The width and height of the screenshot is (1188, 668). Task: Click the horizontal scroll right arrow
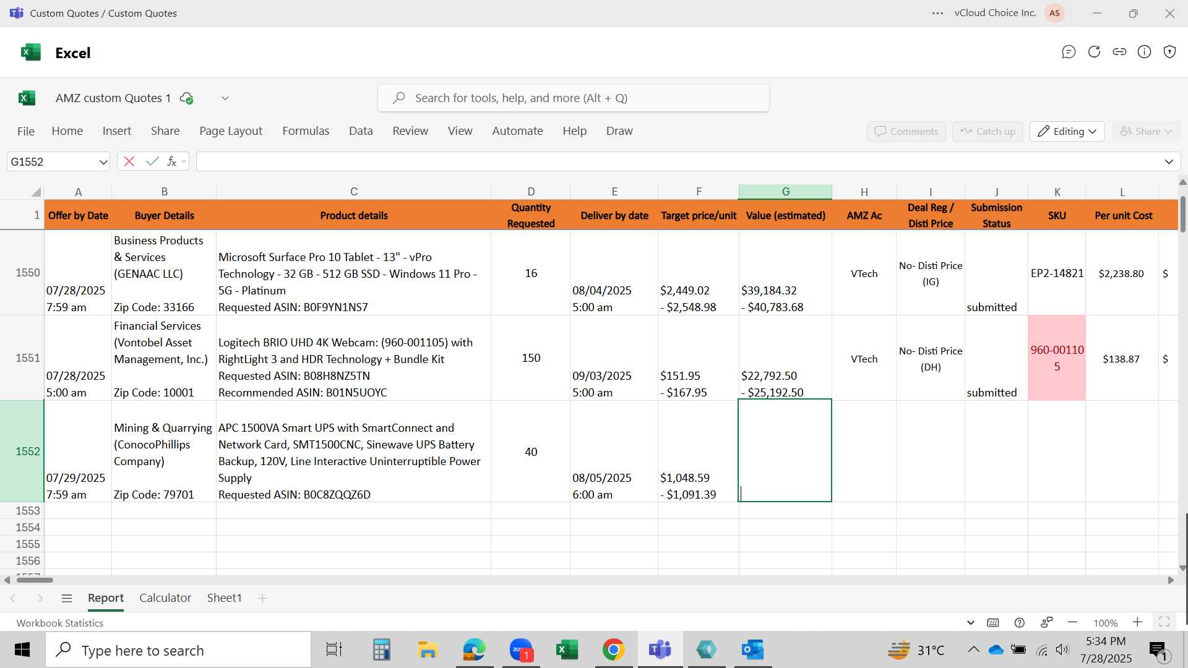(x=1171, y=580)
